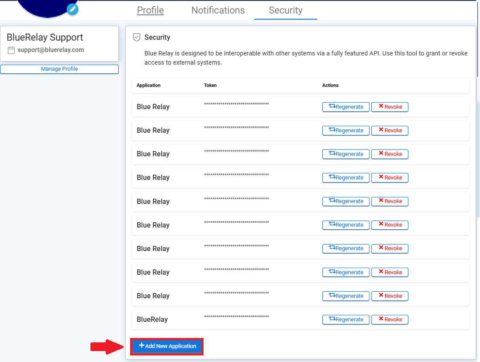
Task: Revoke the first Blue Relay application
Action: 390,107
